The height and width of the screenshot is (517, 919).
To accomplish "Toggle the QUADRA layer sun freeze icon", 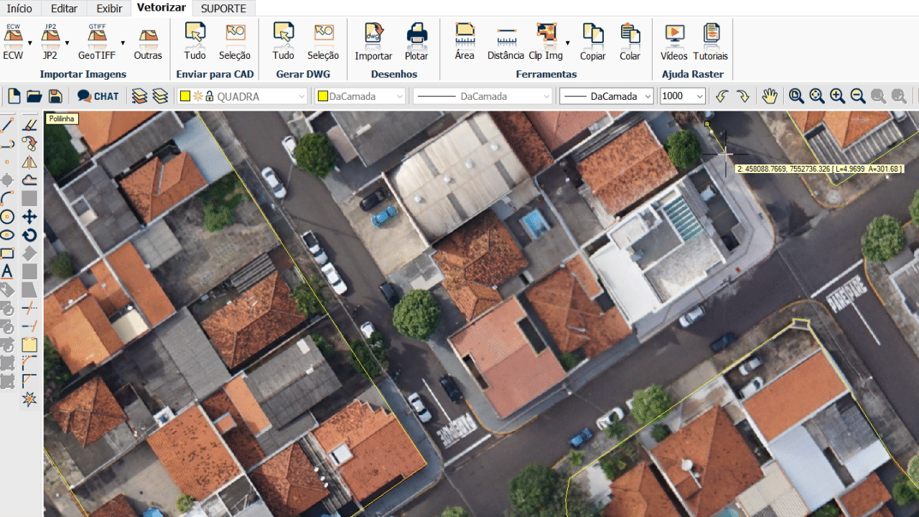I will (197, 96).
